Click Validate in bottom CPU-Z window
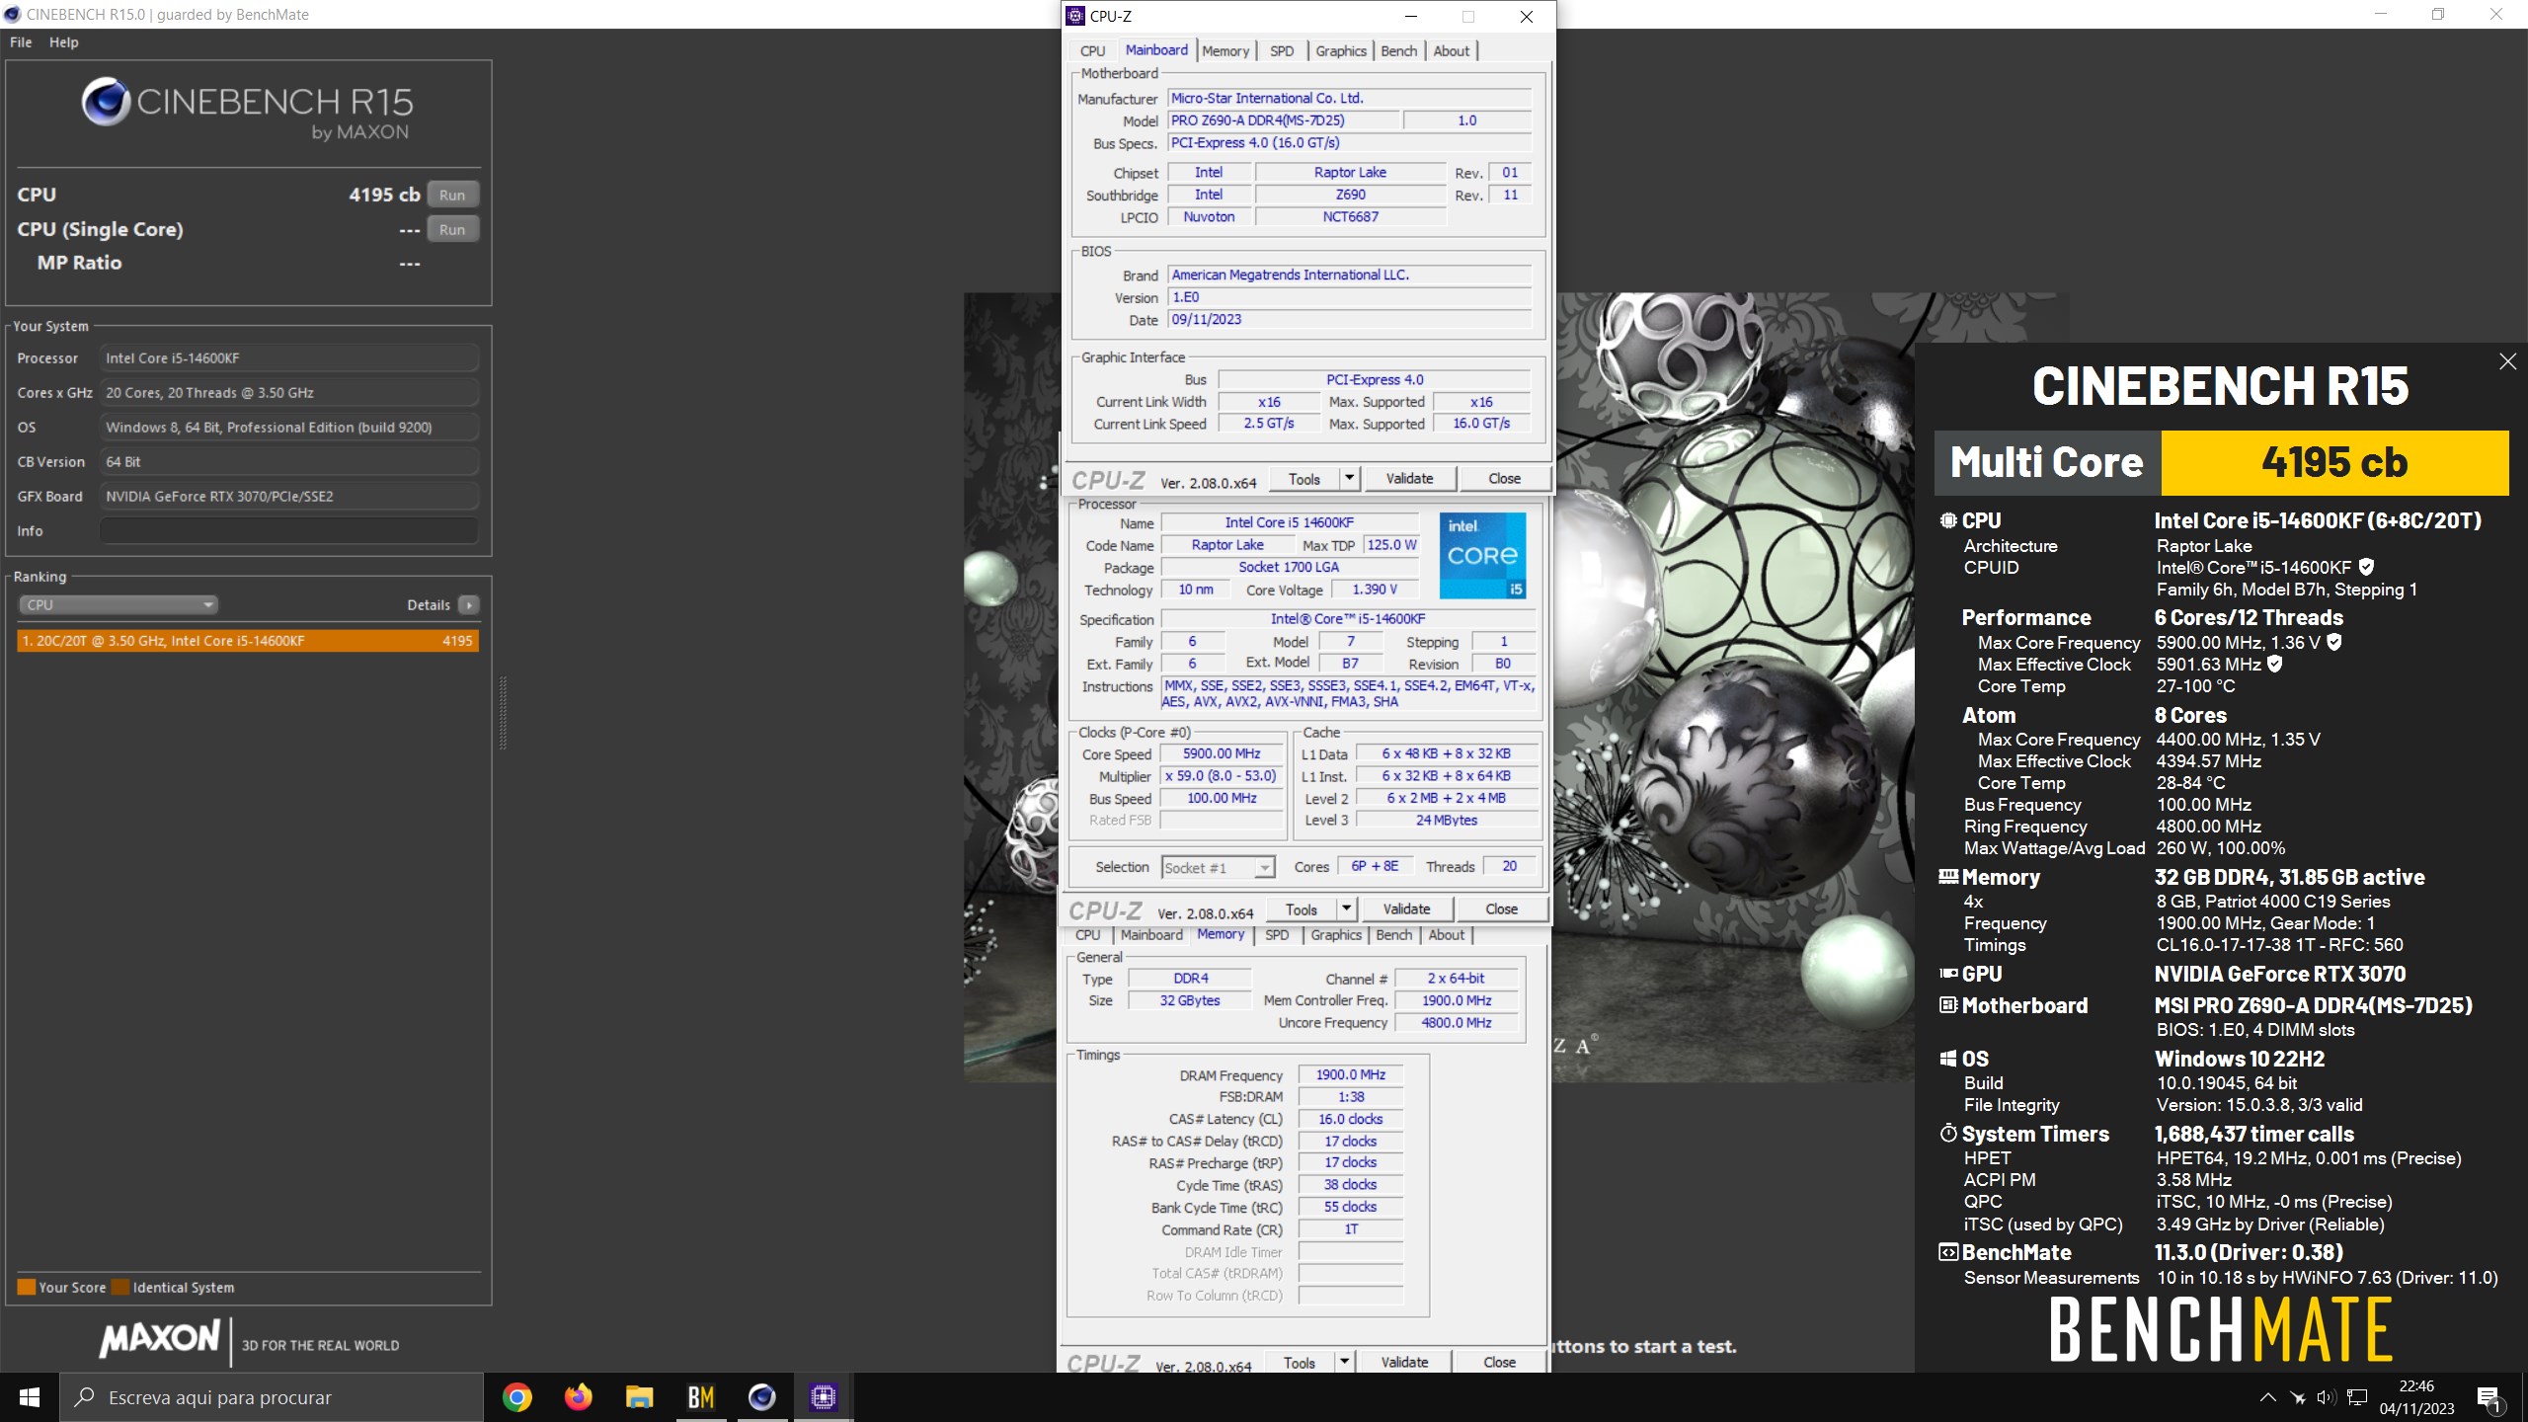The width and height of the screenshot is (2528, 1422). (1404, 1362)
